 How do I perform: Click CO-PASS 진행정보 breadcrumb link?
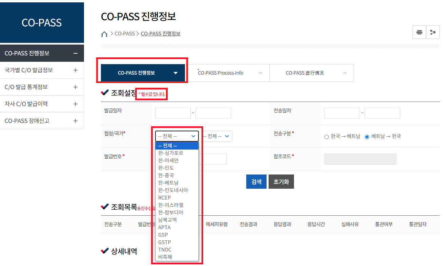(161, 34)
